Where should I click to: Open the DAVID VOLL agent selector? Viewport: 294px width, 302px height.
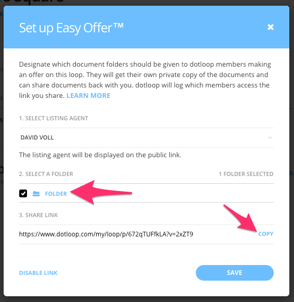146,137
